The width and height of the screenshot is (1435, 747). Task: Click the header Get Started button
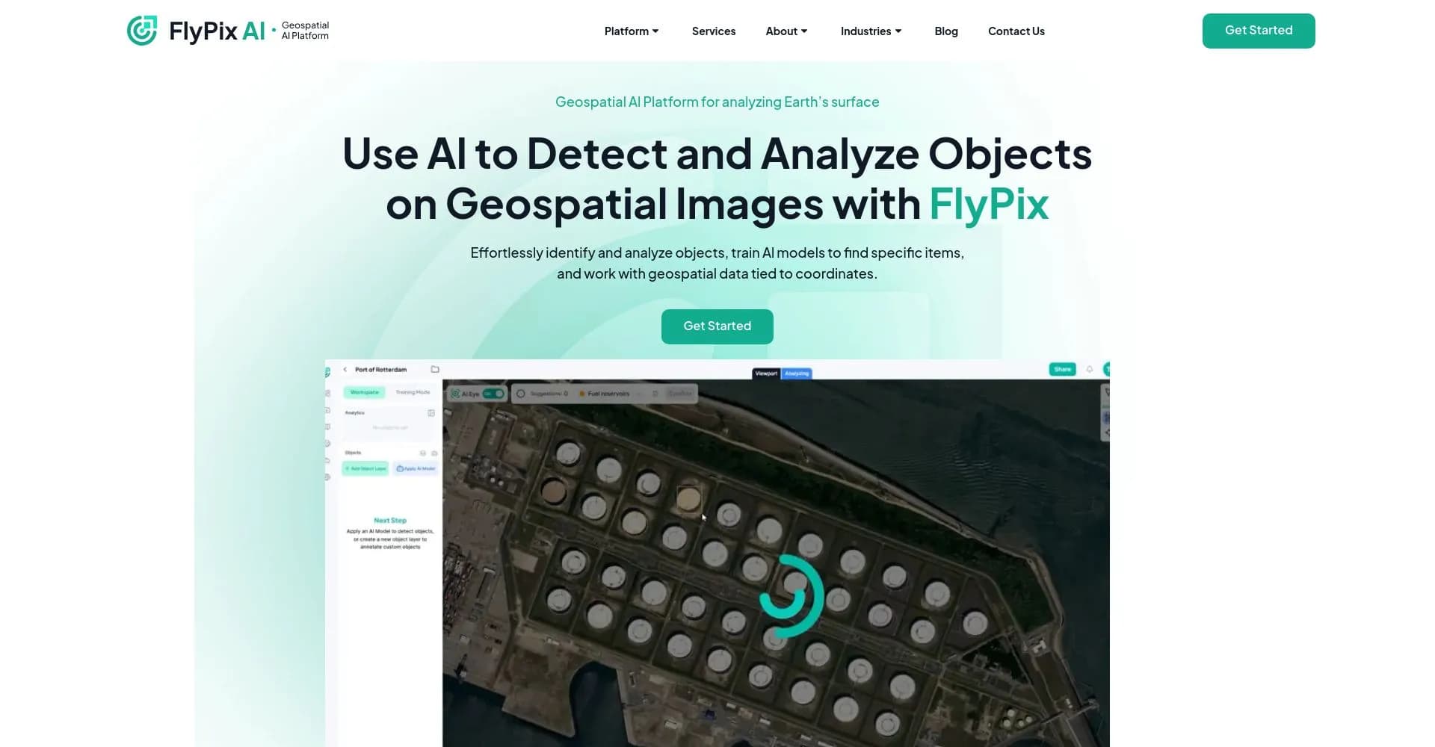point(1258,31)
